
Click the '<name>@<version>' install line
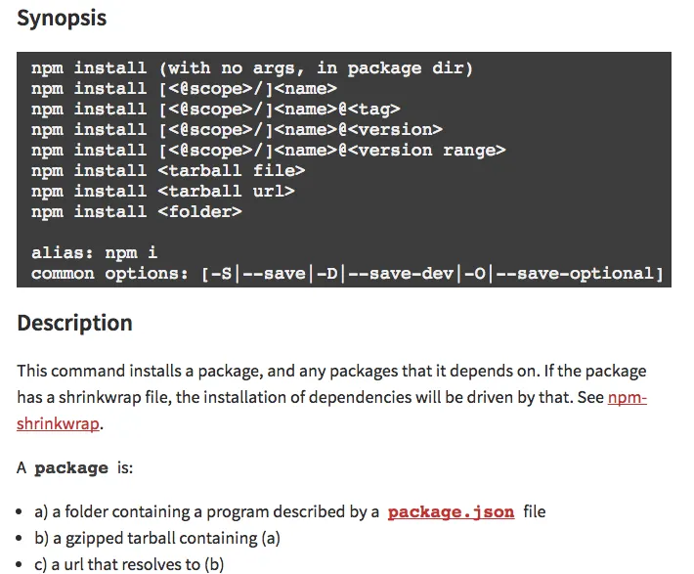tap(237, 130)
